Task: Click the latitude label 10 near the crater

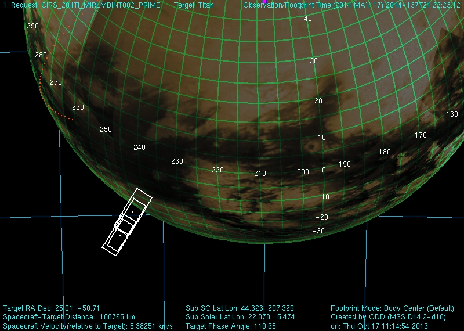Action: click(x=322, y=138)
